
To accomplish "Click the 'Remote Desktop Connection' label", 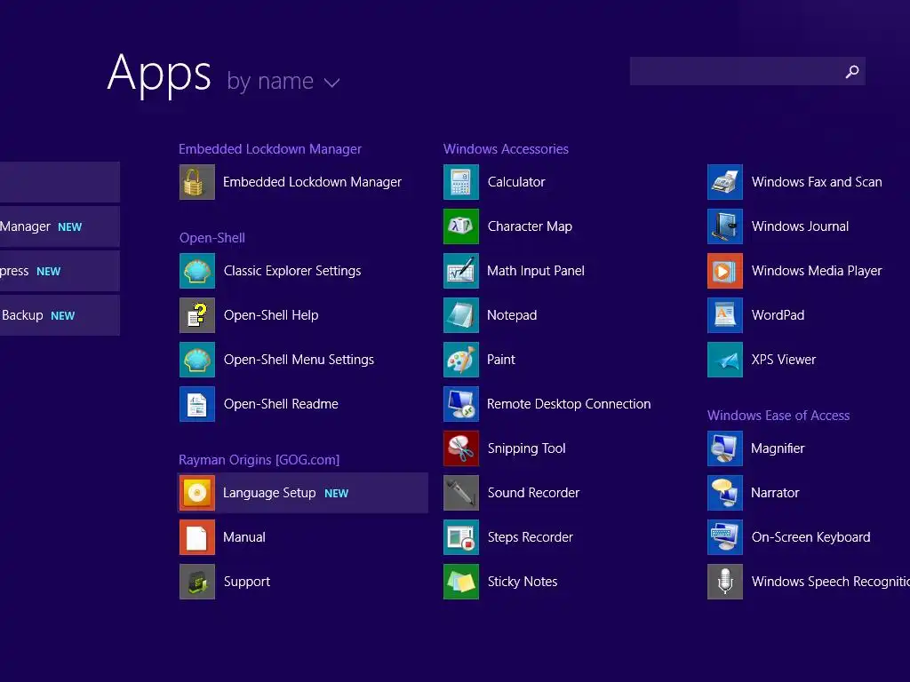I will (x=569, y=404).
